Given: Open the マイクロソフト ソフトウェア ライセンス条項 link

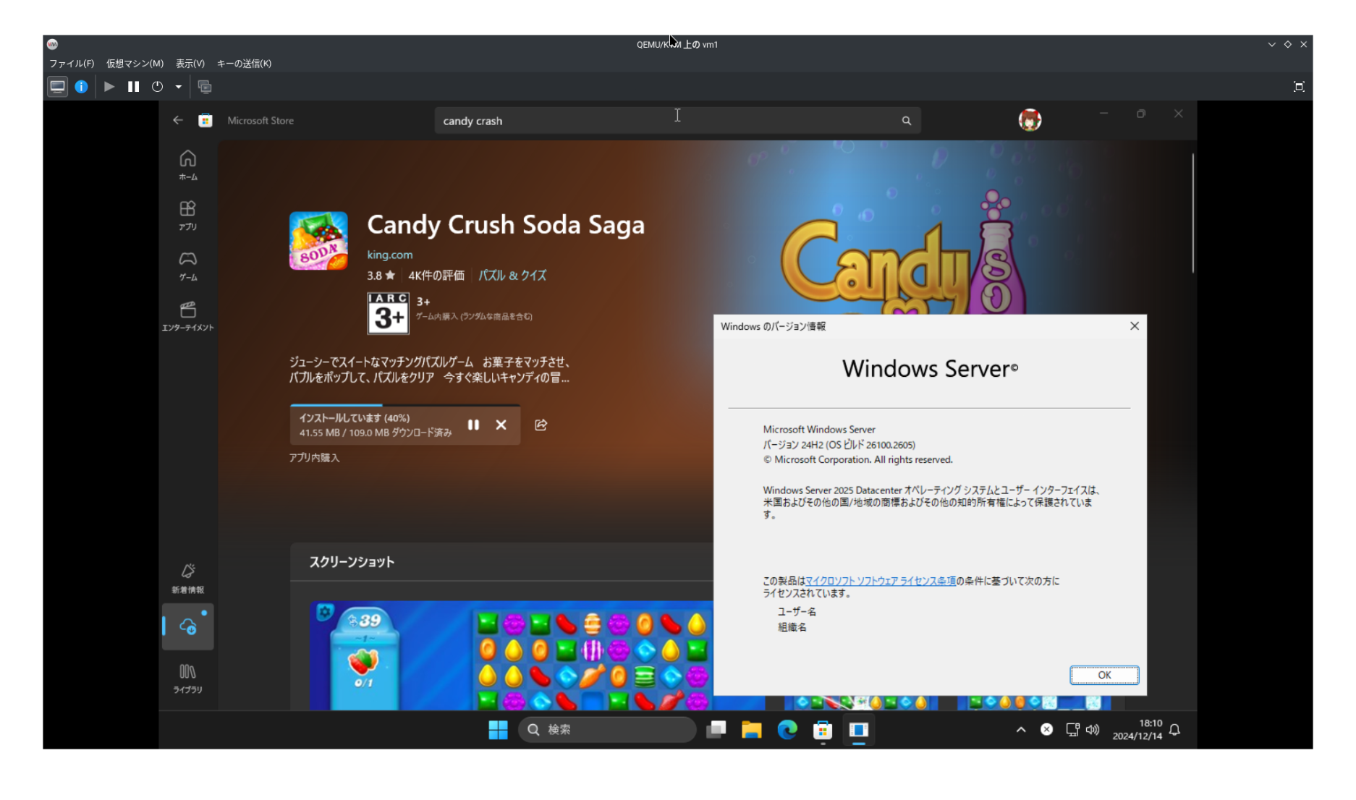Looking at the screenshot, I should pyautogui.click(x=881, y=581).
